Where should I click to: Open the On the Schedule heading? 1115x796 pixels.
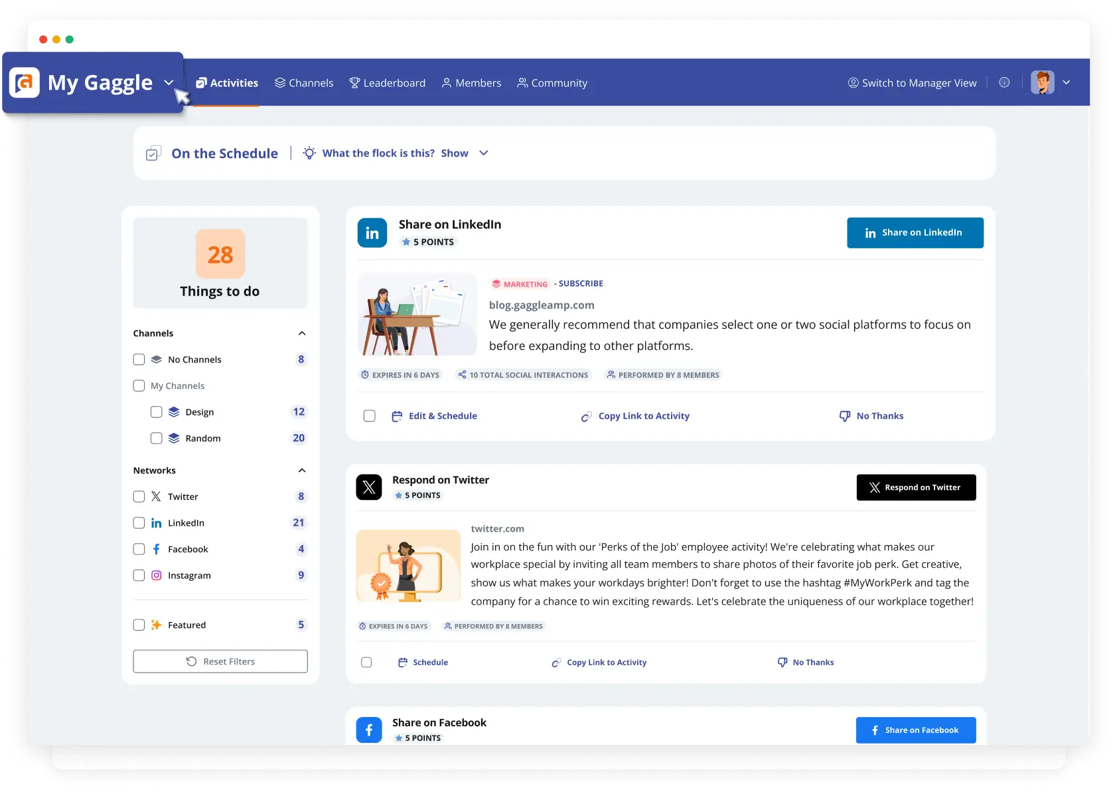point(225,153)
